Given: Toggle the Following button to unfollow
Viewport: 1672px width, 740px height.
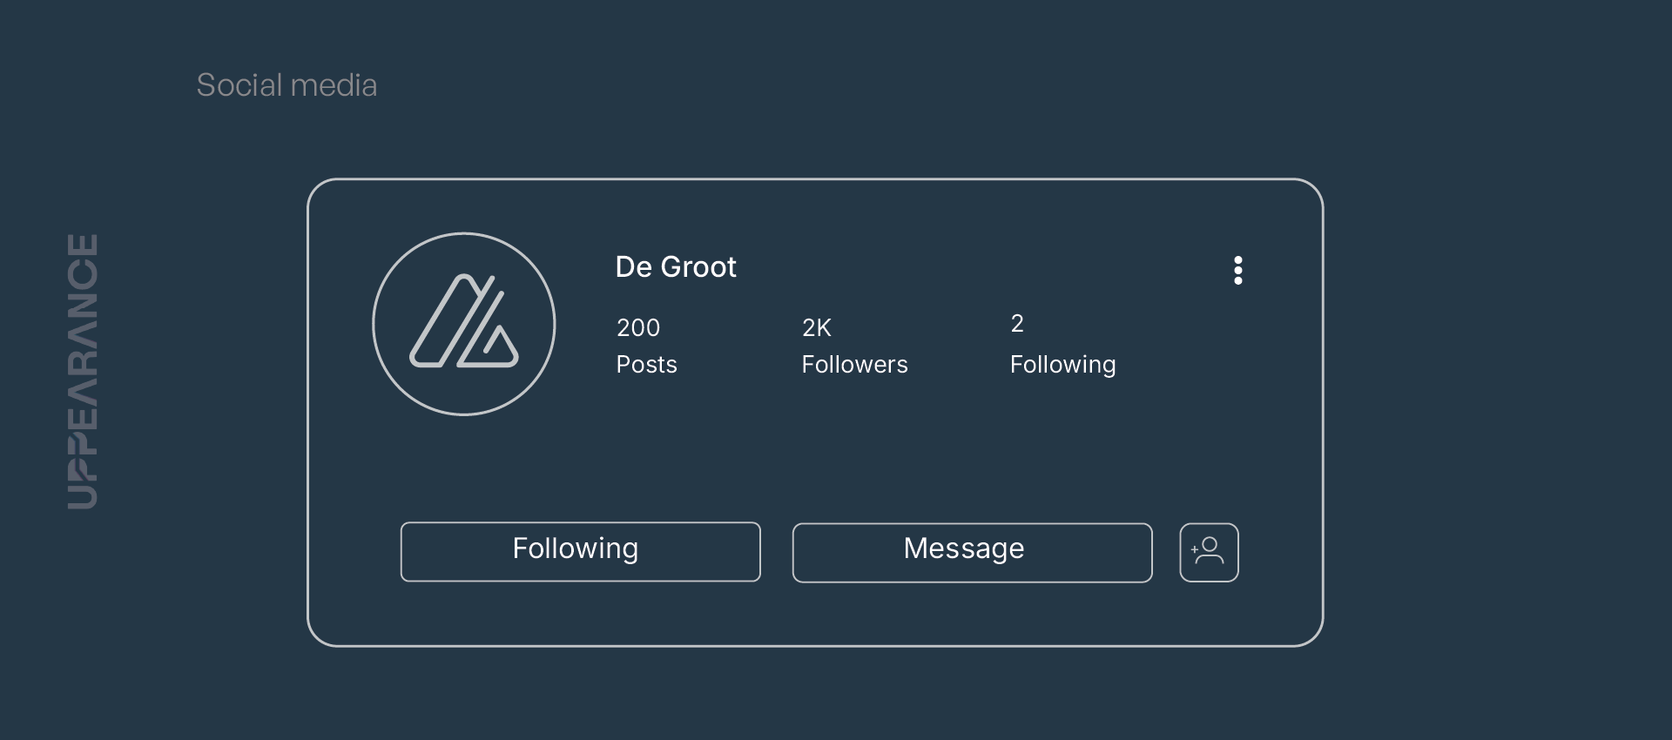Looking at the screenshot, I should (x=580, y=551).
